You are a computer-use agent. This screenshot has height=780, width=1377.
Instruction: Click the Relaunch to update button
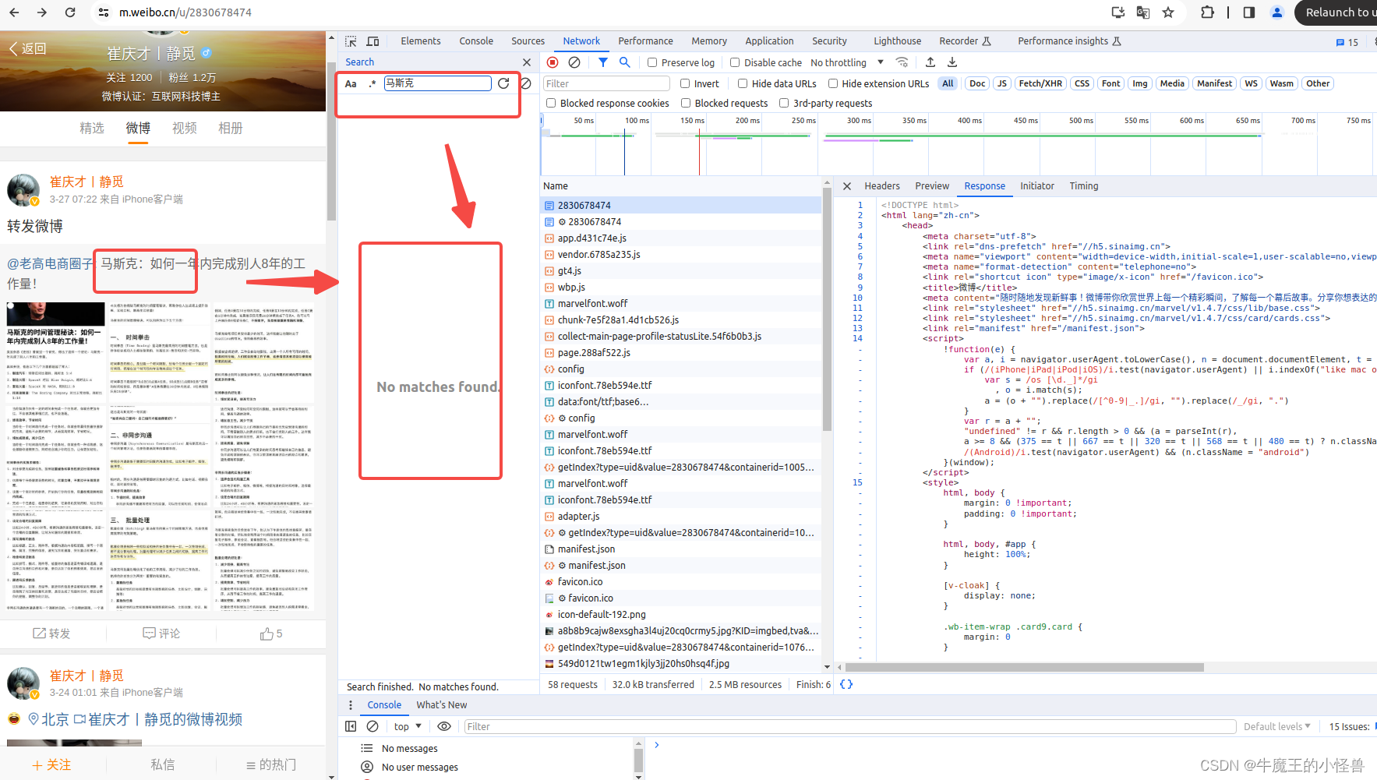[x=1336, y=12]
